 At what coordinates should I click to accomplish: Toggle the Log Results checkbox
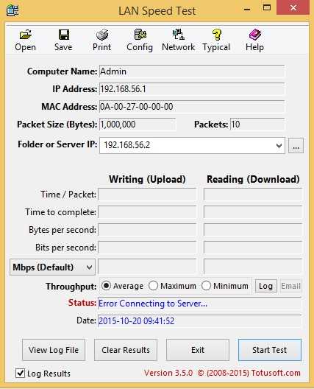pos(20,373)
